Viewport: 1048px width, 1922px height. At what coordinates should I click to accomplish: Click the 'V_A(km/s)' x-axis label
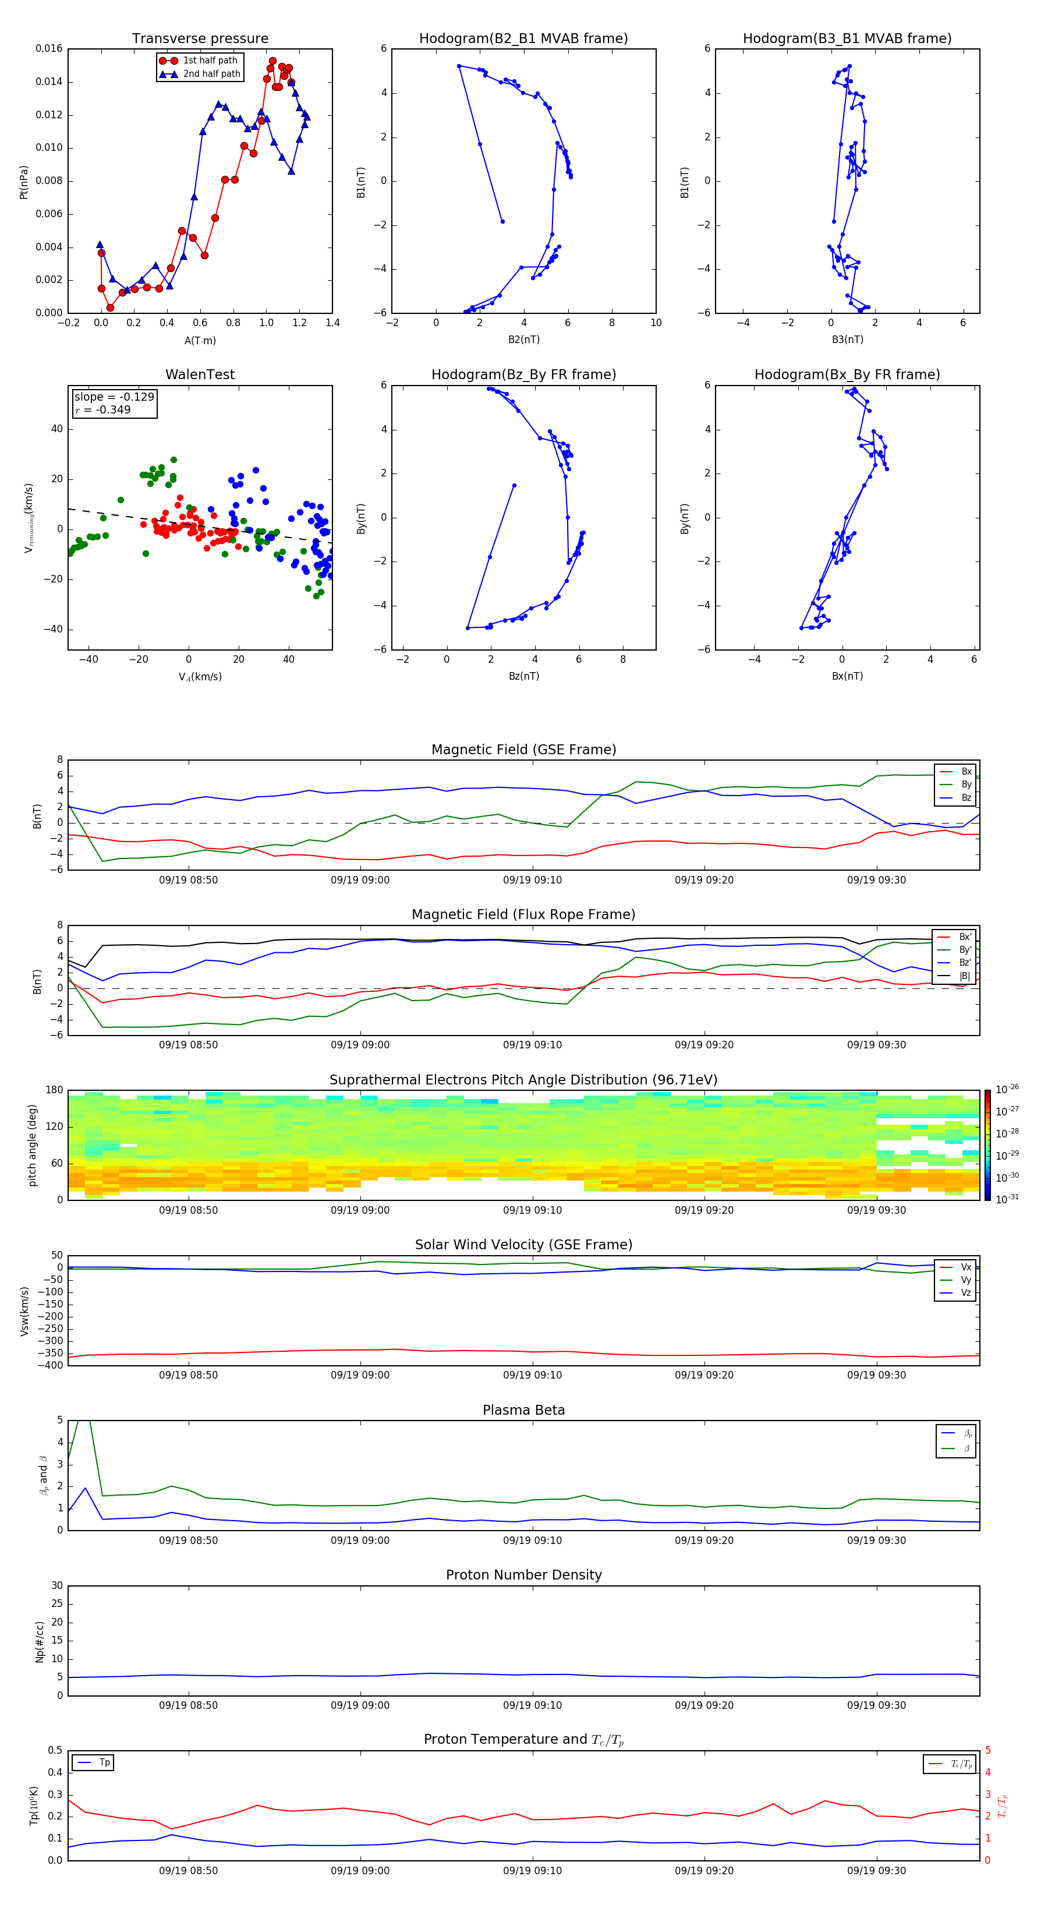200,677
